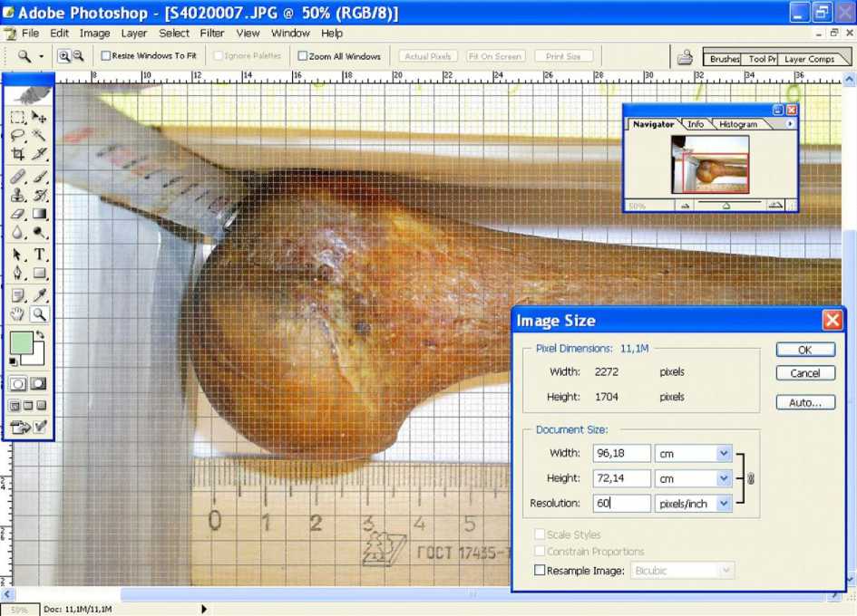Click Navigator zoom-out small mountains icon
The height and width of the screenshot is (616, 857).
click(685, 206)
